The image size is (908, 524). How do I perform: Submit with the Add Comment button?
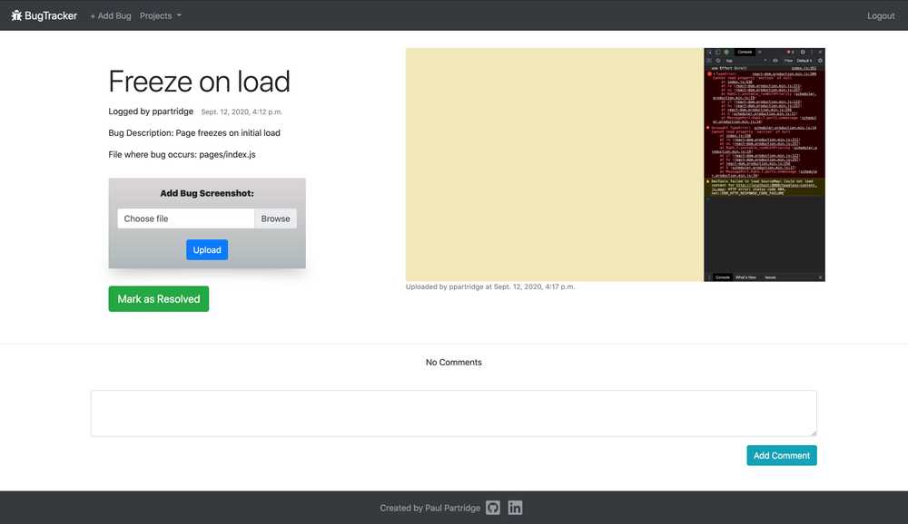pyautogui.click(x=781, y=455)
